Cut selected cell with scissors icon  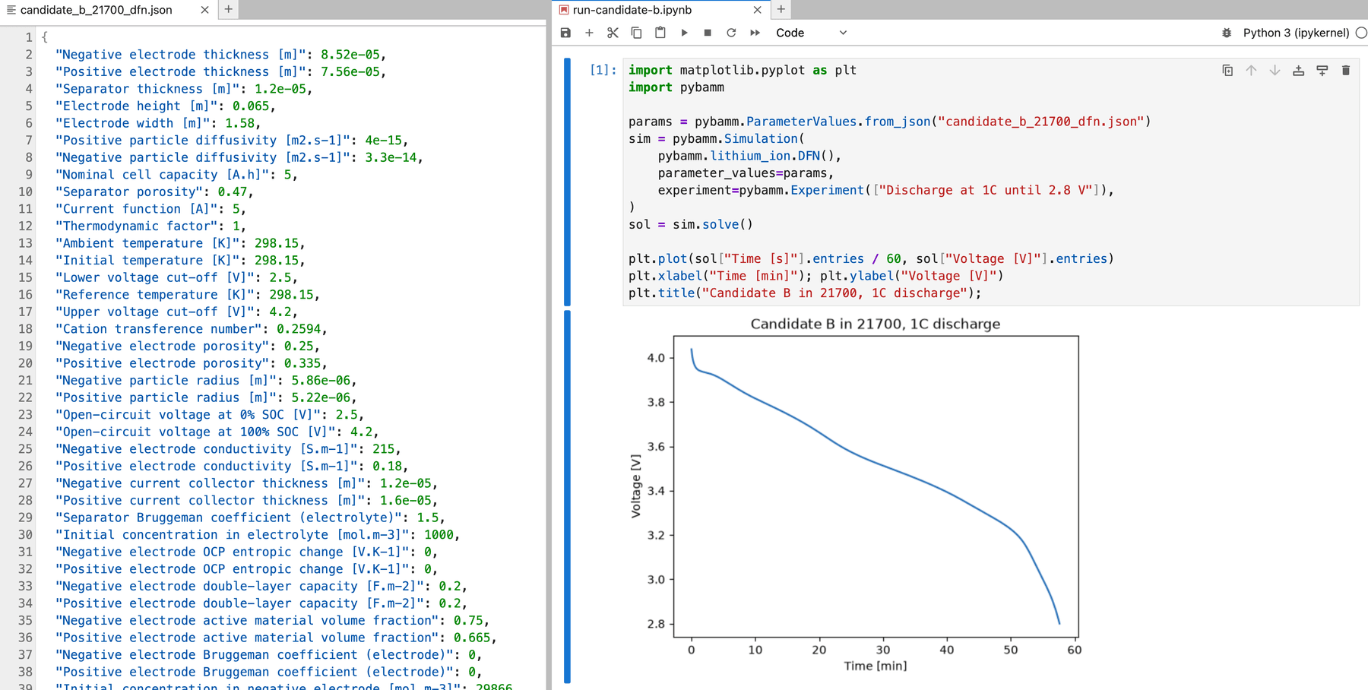coord(613,33)
